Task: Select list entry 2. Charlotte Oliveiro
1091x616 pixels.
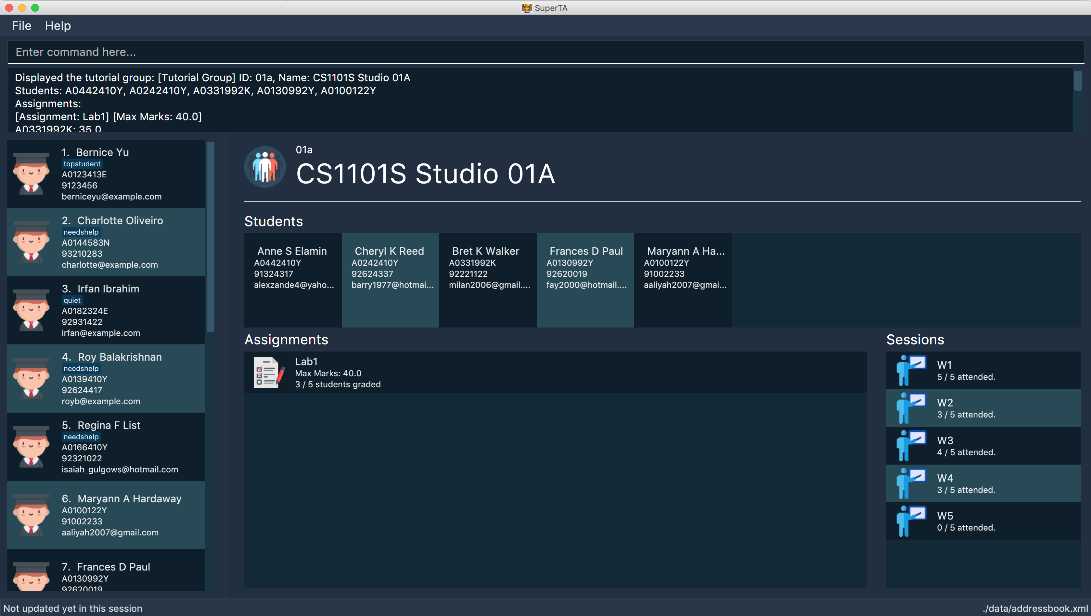Action: pyautogui.click(x=106, y=242)
